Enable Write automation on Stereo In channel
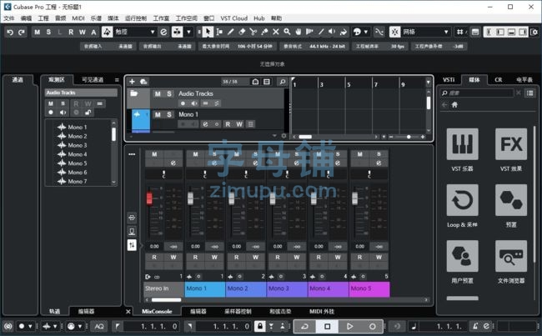This screenshot has width=542, height=336. 173,257
